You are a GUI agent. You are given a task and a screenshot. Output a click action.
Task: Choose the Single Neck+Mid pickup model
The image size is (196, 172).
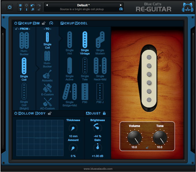(100, 69)
